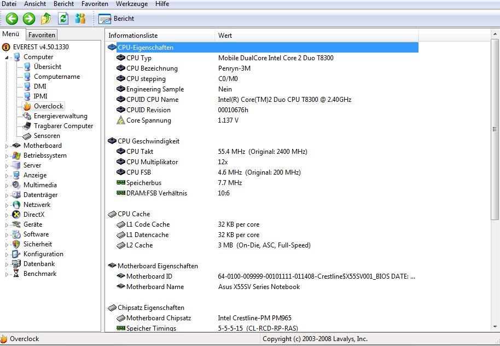Open the Bericht menu in menu bar
The image size is (500, 346).
[64, 4]
